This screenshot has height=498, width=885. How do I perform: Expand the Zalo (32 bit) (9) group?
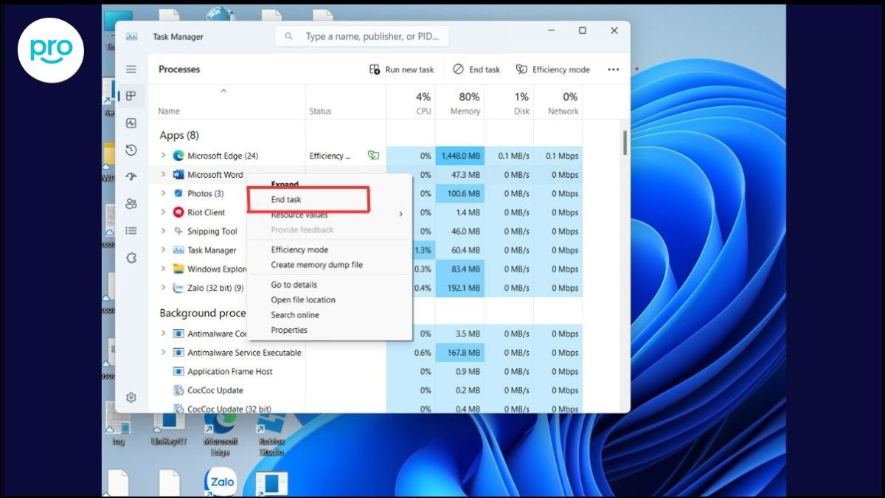(163, 288)
